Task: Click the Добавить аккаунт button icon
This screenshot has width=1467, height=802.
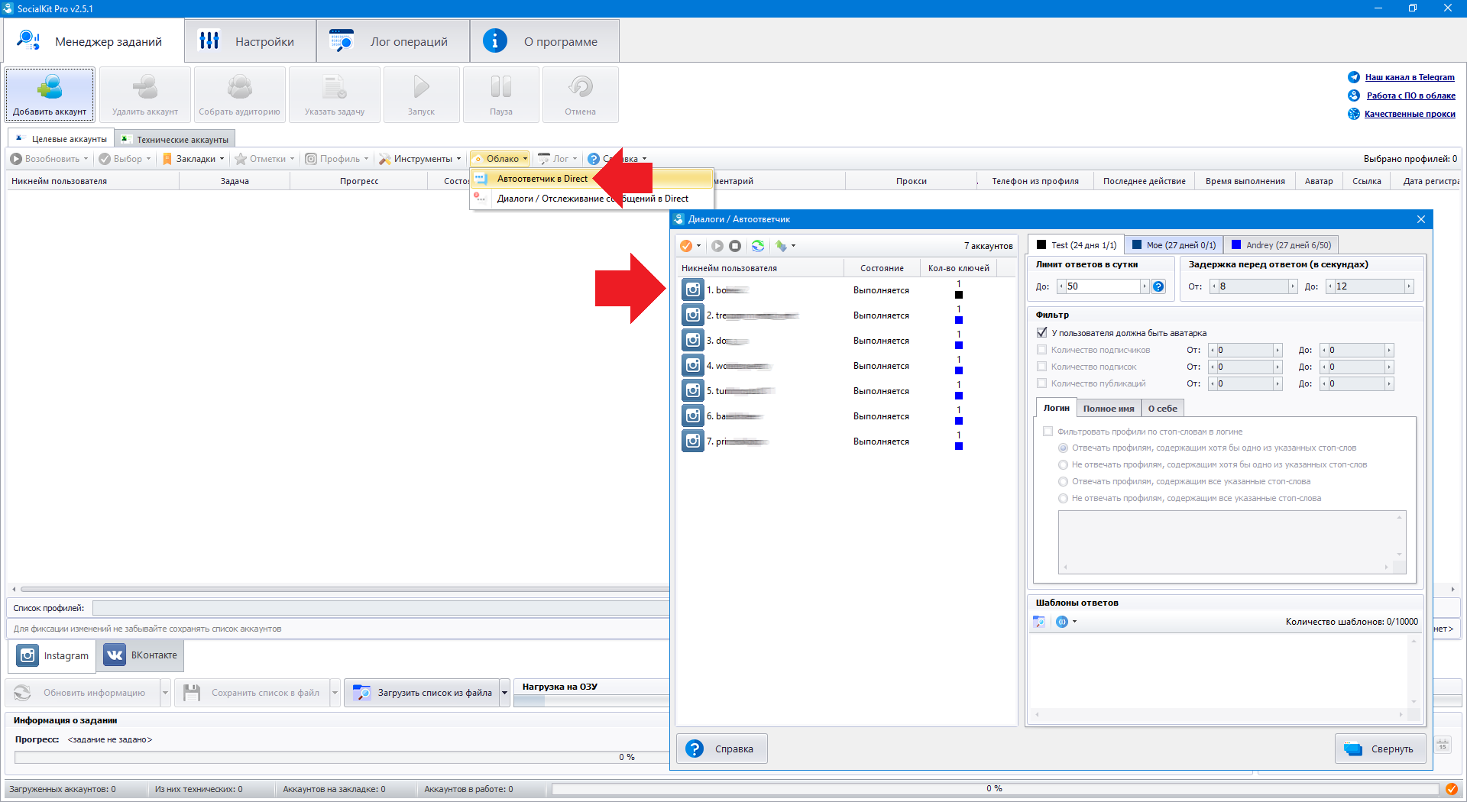Action: point(50,87)
